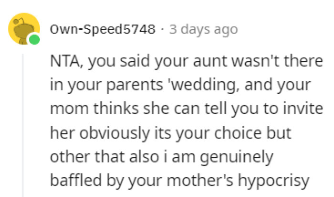Click the word "thinks" in the comment

point(104,110)
